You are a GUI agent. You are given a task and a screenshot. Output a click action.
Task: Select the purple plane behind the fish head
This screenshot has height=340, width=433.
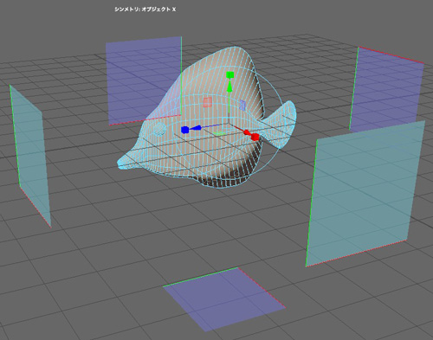click(144, 80)
